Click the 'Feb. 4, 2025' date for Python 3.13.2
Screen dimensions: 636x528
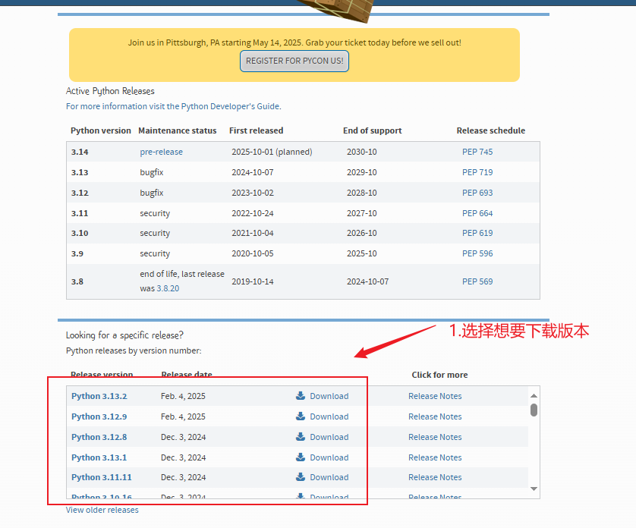coord(183,396)
